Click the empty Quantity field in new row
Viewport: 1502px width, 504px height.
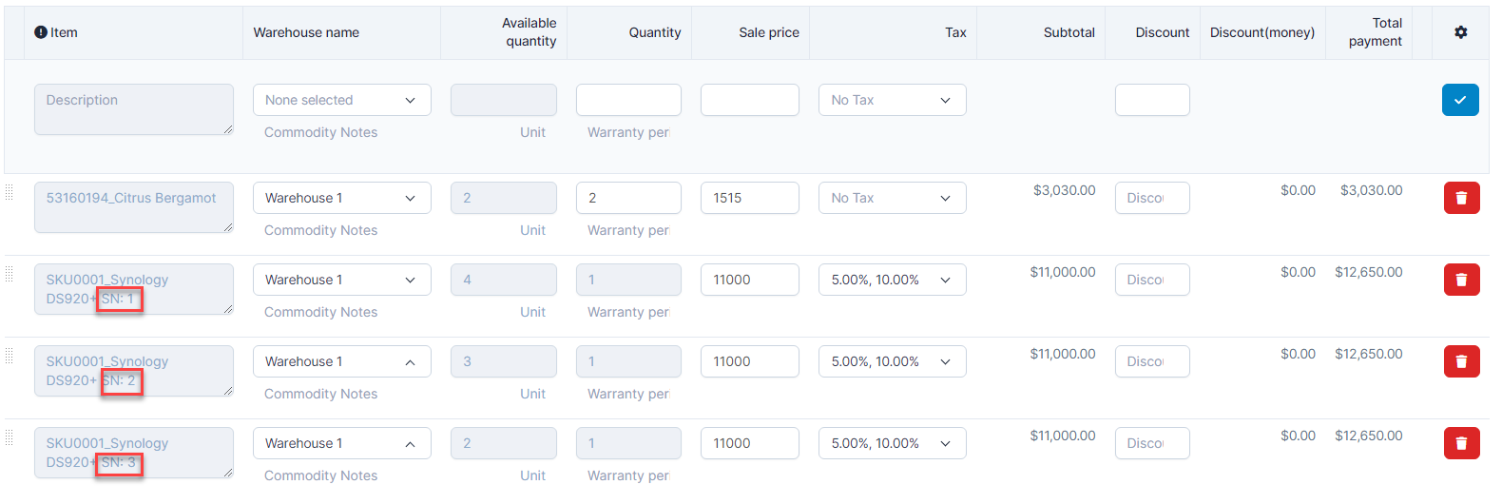[628, 100]
